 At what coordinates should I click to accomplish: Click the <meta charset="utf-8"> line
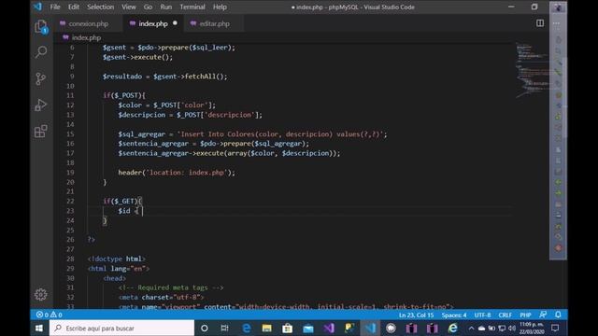(x=161, y=297)
